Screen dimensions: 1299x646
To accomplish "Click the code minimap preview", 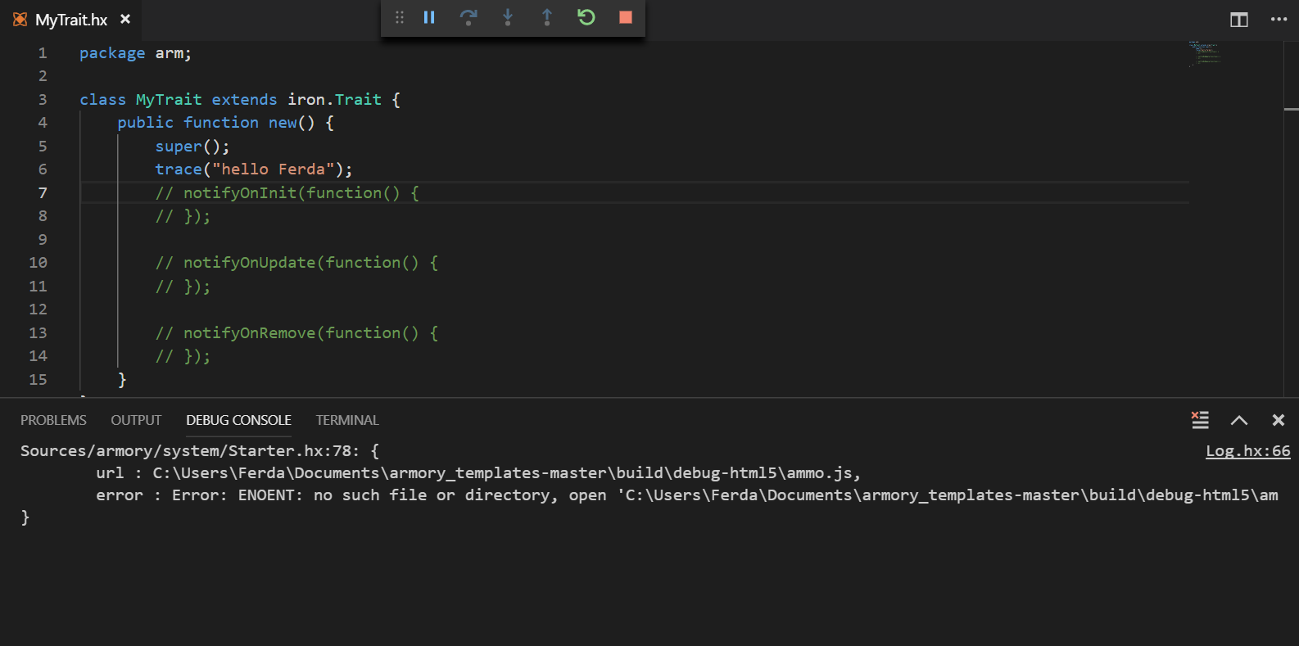I will [1205, 54].
